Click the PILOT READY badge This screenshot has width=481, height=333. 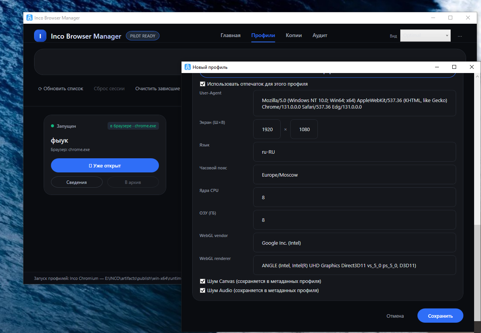pos(142,36)
